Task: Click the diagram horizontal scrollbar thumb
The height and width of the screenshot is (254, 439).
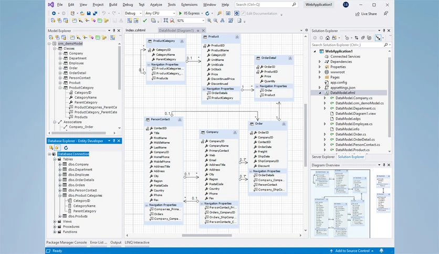Action: 207,235
